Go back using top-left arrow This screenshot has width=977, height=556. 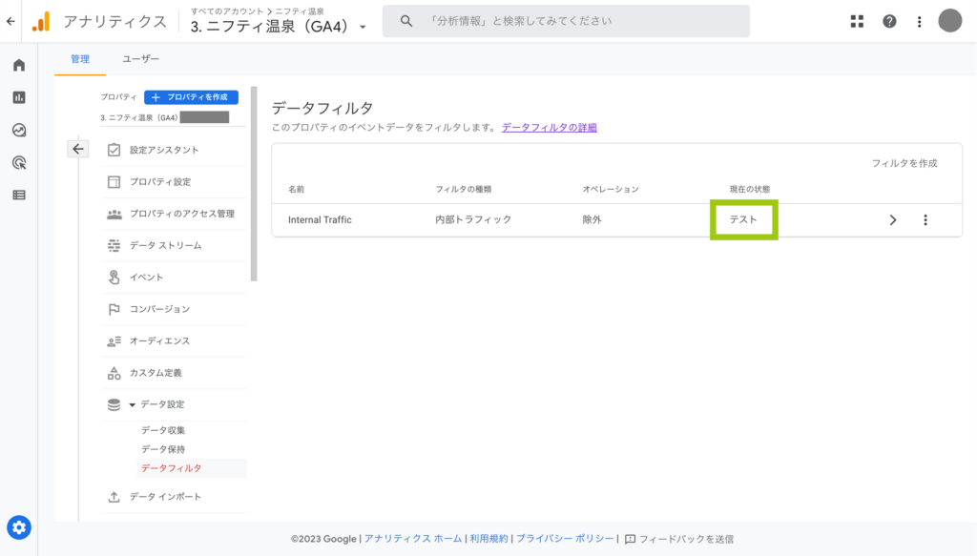click(x=10, y=21)
